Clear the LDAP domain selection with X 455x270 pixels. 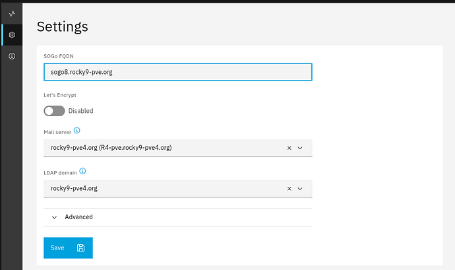tap(289, 188)
